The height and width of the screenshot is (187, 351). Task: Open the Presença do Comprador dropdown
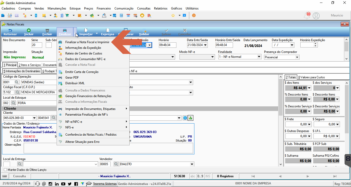pos(297,57)
